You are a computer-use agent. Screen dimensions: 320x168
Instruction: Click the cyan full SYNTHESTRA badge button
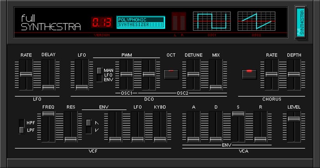[301, 22]
